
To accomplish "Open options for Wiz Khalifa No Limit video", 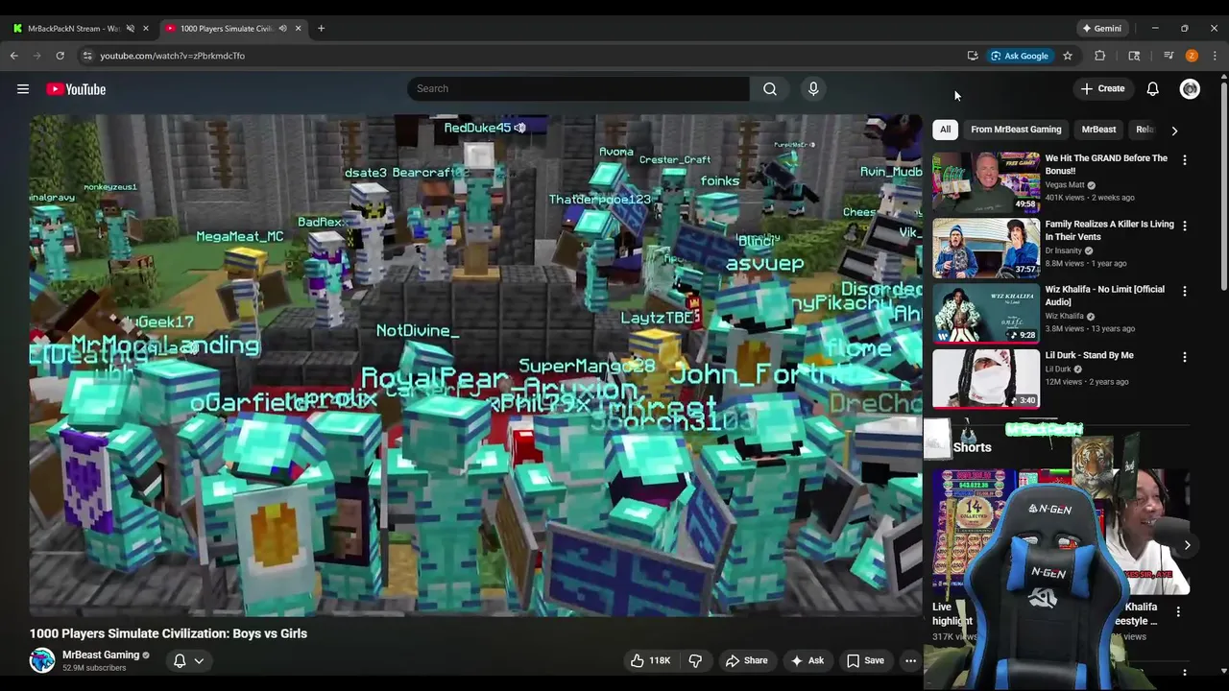I will (1184, 291).
